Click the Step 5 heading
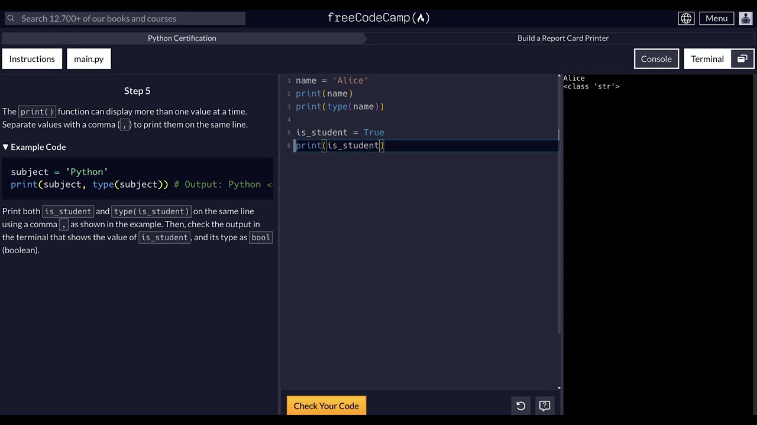 [x=137, y=91]
